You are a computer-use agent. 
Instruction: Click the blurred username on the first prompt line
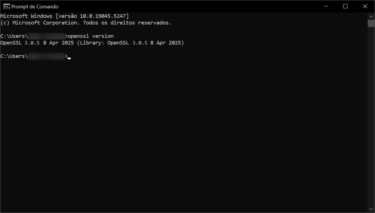[x=46, y=36]
